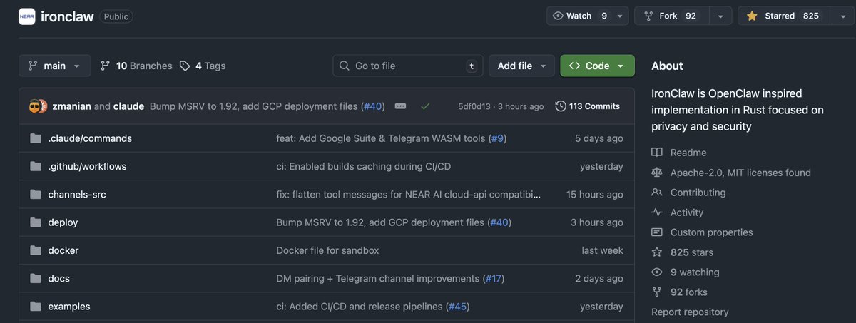Click the Watch button
Image resolution: width=856 pixels, height=323 pixels.
(579, 16)
